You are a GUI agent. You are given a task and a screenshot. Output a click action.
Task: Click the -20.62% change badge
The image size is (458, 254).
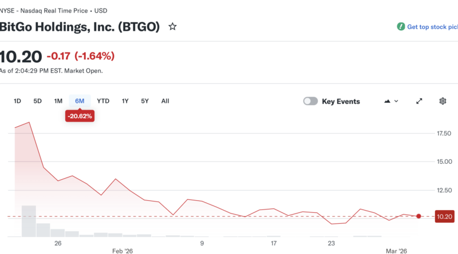pos(80,115)
